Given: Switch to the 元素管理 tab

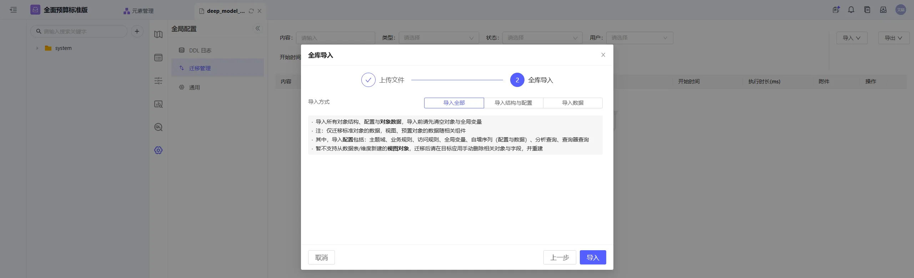Looking at the screenshot, I should 139,11.
